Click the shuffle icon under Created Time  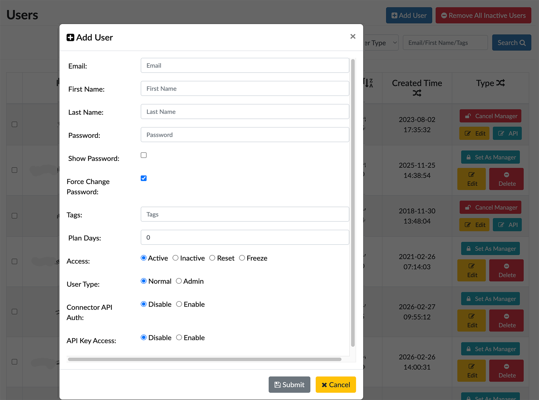(x=417, y=93)
